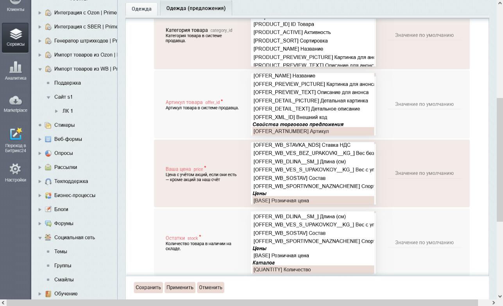This screenshot has height=306, width=503.
Task: Open Marketplace cloud icon
Action: click(15, 103)
